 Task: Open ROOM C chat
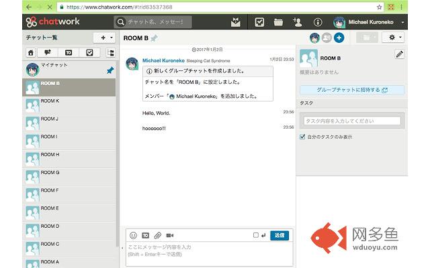click(69, 249)
